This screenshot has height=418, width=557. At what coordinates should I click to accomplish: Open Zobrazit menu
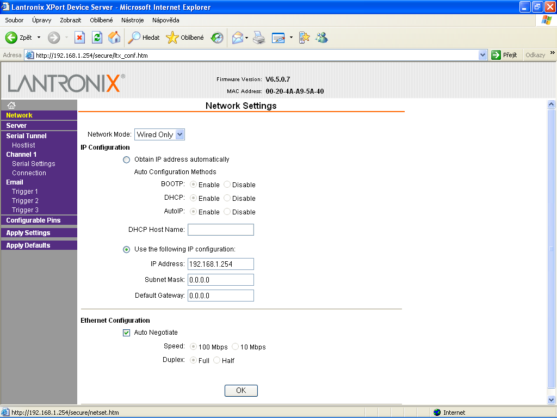pyautogui.click(x=70, y=20)
